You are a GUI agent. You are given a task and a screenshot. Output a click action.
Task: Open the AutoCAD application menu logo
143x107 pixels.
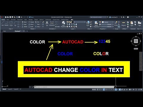tap(2, 17)
